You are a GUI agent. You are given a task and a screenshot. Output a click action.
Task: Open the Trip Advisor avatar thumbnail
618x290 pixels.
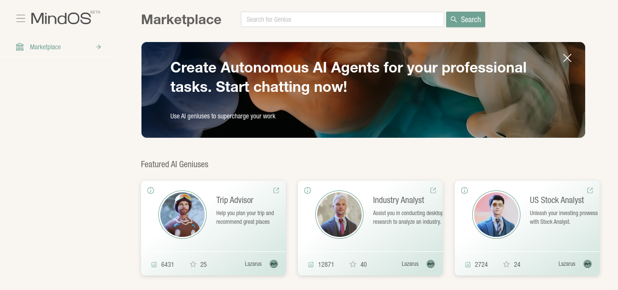click(x=183, y=215)
